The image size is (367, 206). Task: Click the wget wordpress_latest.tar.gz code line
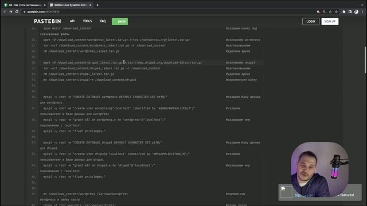116,40
